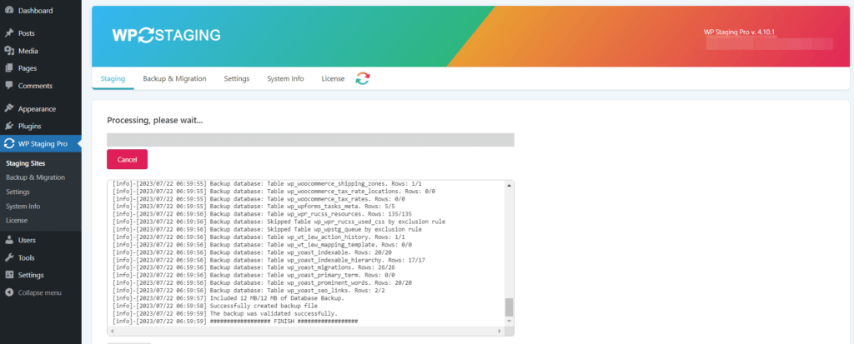Image resolution: width=854 pixels, height=344 pixels.
Task: Switch to the Settings tab
Action: [x=236, y=78]
